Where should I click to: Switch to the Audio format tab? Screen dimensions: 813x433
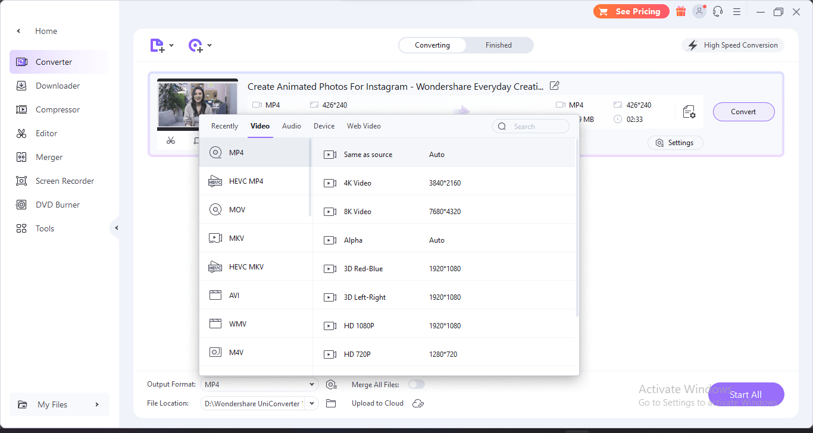pos(292,125)
